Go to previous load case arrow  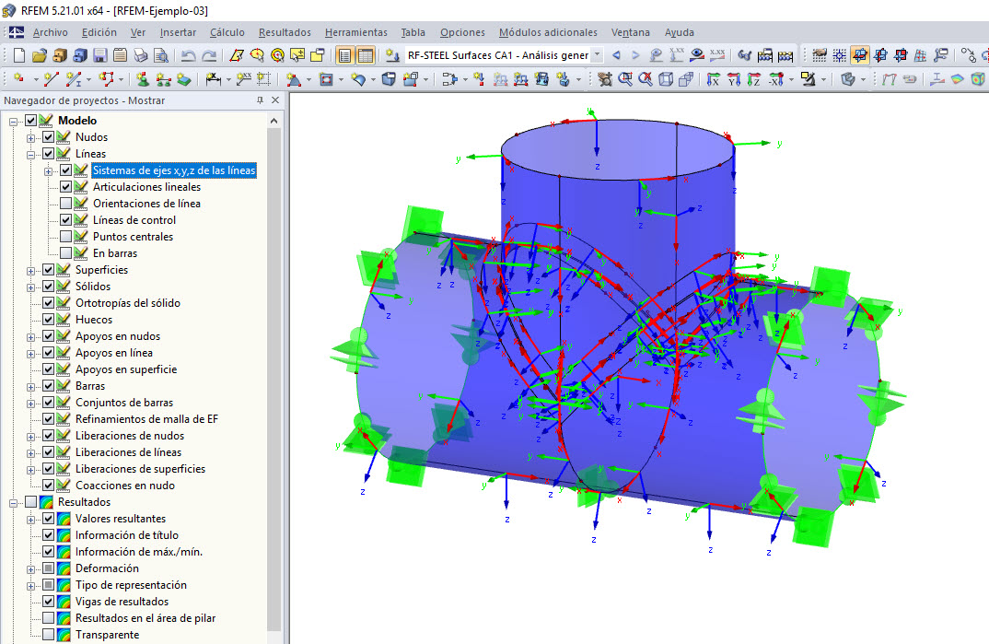pyautogui.click(x=616, y=55)
